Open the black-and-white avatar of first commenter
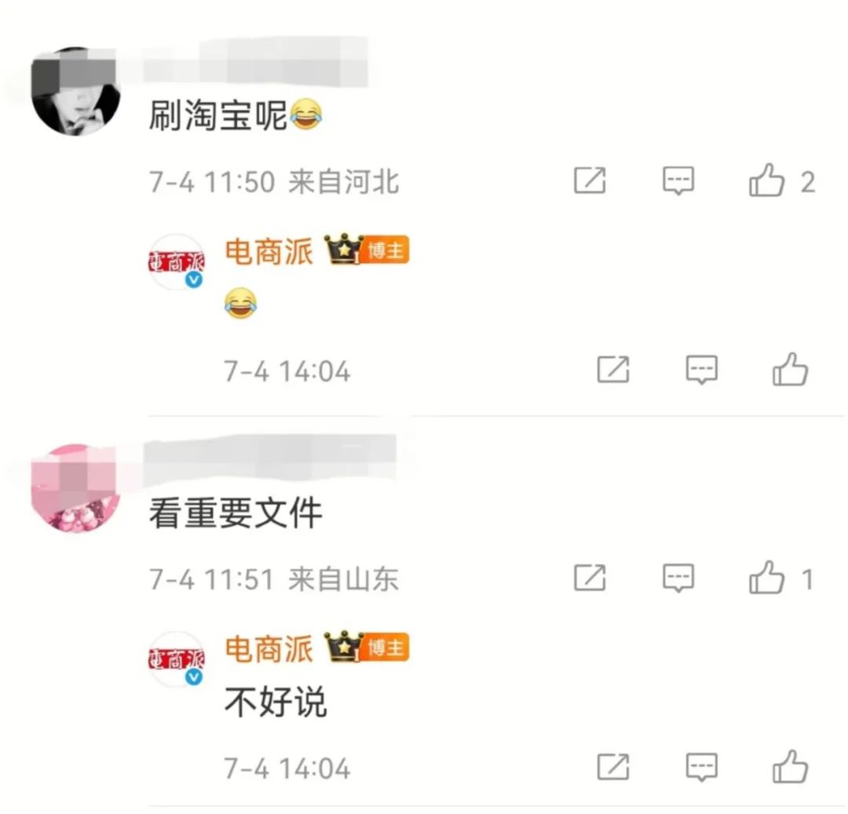The width and height of the screenshot is (848, 814). pyautogui.click(x=75, y=91)
